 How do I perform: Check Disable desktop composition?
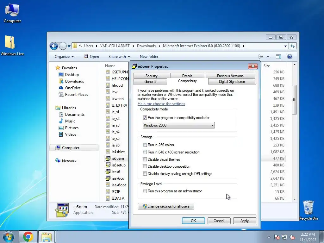pyautogui.click(x=145, y=166)
